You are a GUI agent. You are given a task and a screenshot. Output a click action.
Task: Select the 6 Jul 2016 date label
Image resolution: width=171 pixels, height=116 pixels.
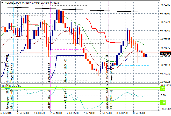pyautogui.click(x=6, y=113)
